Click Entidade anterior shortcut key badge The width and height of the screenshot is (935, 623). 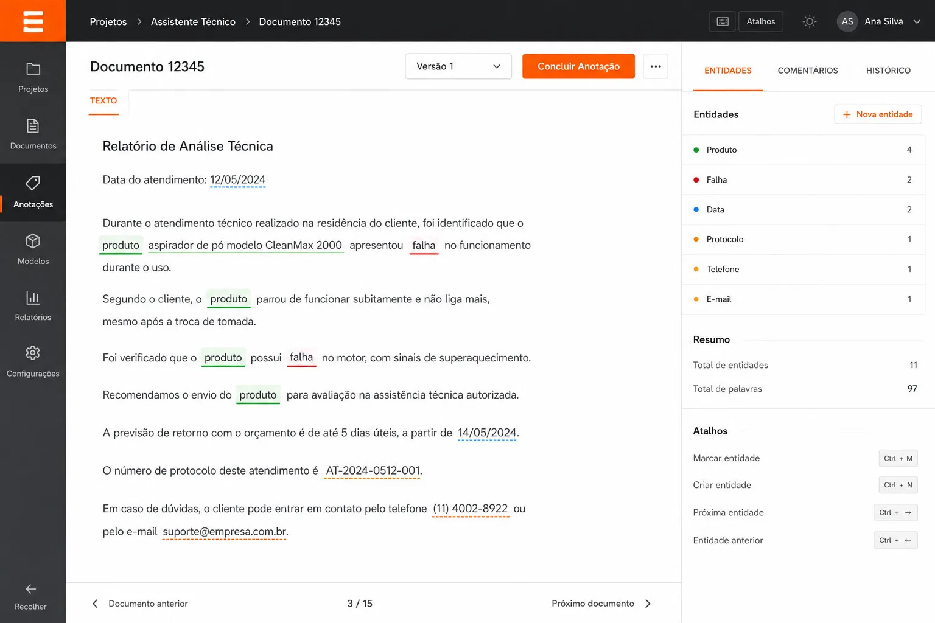click(895, 540)
